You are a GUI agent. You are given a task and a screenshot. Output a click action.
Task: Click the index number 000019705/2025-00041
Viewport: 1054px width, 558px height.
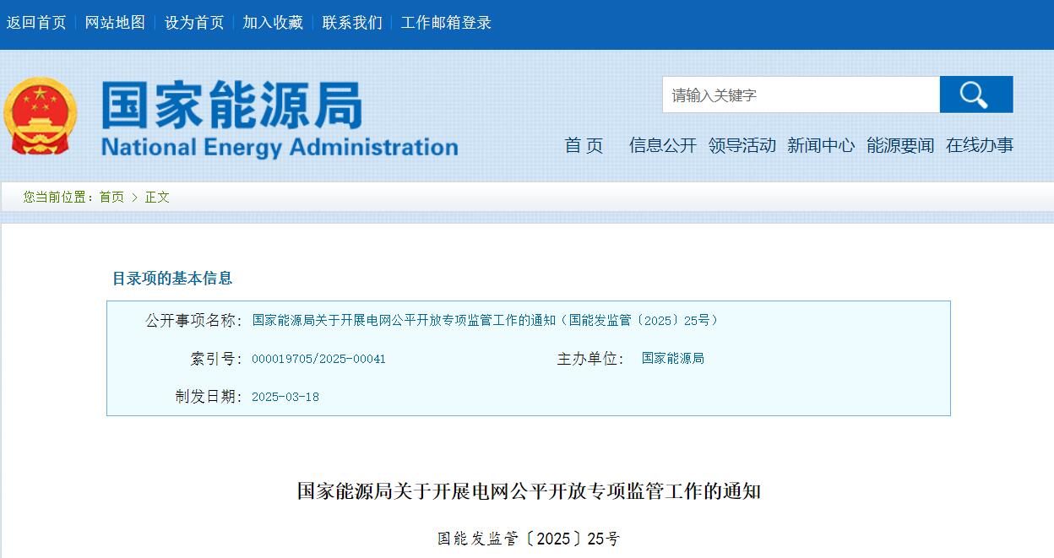318,359
